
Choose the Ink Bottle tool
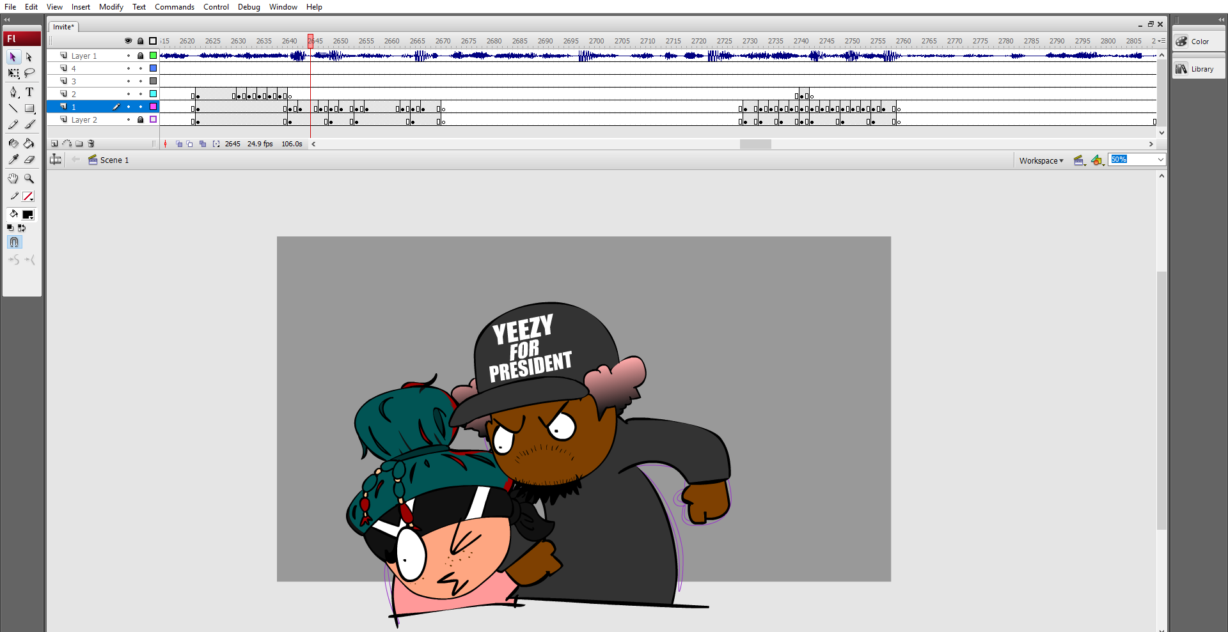[x=13, y=143]
